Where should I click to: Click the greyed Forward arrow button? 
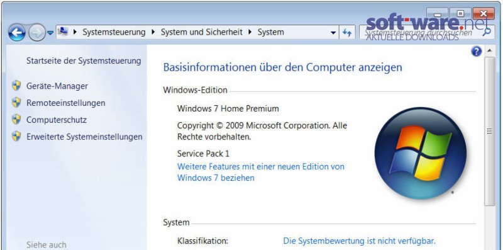coord(37,33)
